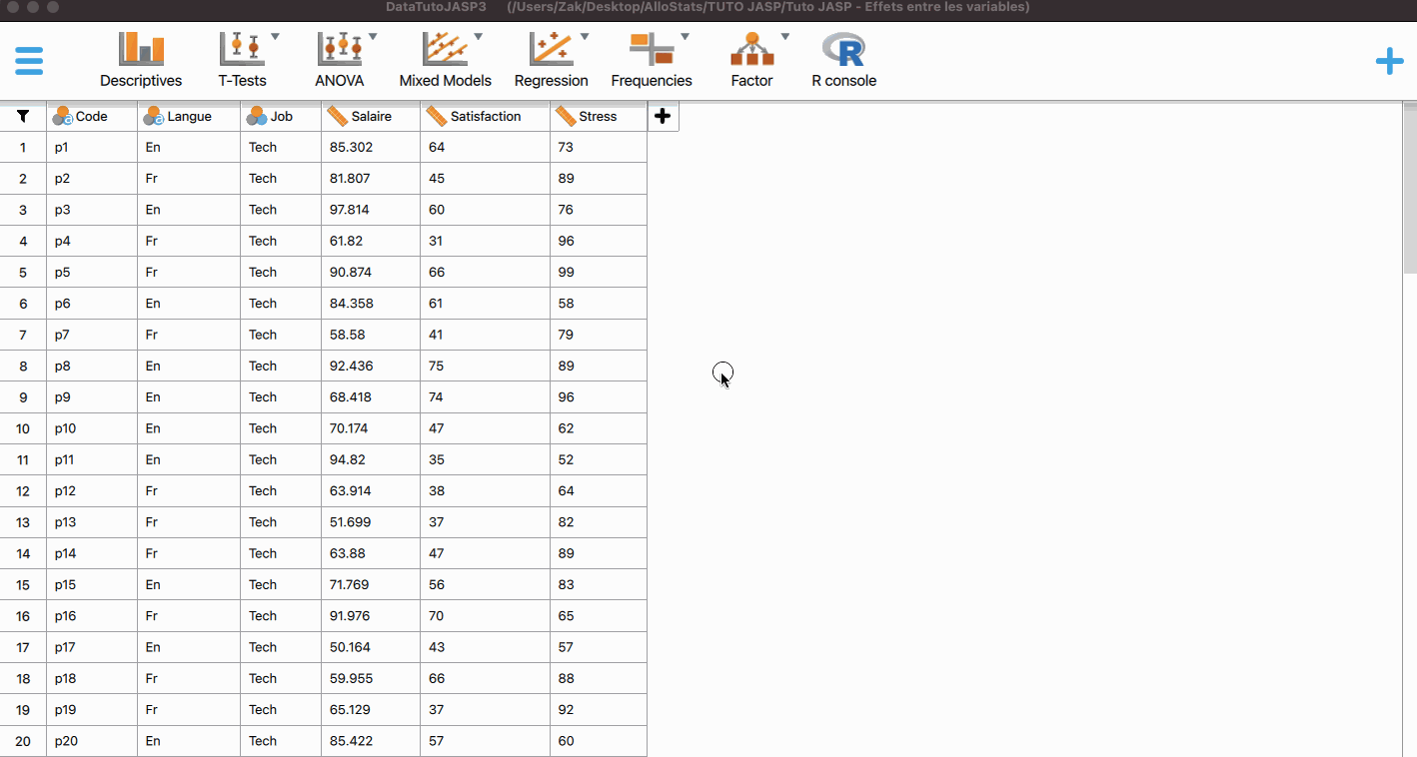Select the Langue cell in row p2
Viewport: 1417px width, 757px height.
pos(189,179)
